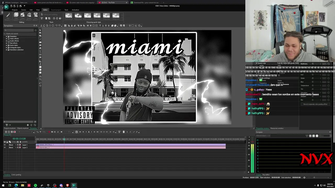Click the favorites star in Templates panel
Viewport: 335px width, 188px height.
click(36, 30)
